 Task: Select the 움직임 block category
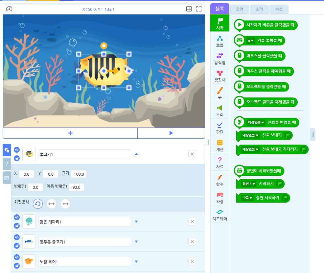click(x=220, y=59)
